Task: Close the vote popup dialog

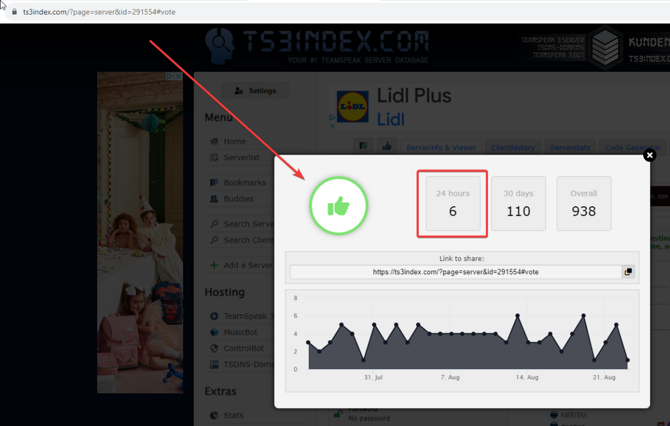Action: point(649,155)
